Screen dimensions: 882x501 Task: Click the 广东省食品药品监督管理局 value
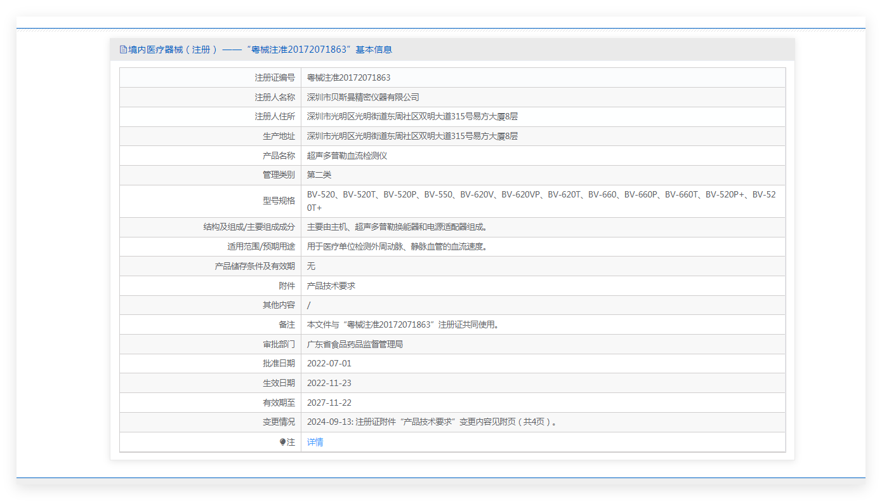coord(355,344)
